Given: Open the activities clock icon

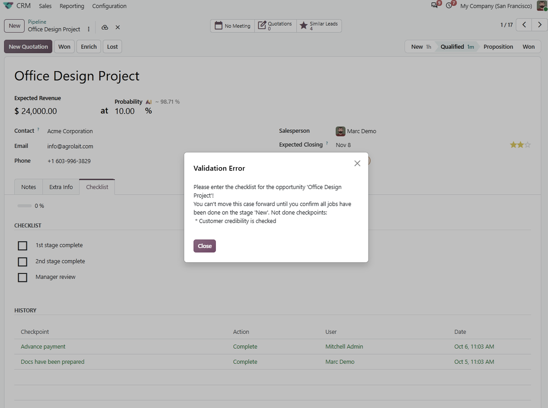Looking at the screenshot, I should pyautogui.click(x=449, y=6).
